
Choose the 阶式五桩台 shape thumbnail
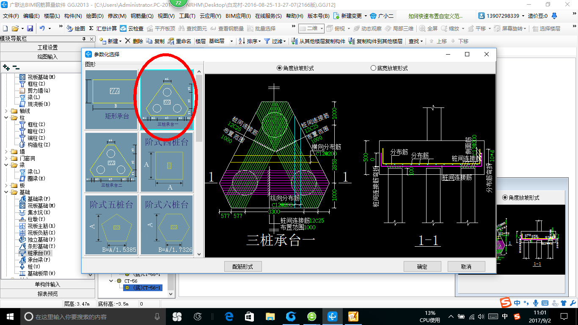pos(111,225)
